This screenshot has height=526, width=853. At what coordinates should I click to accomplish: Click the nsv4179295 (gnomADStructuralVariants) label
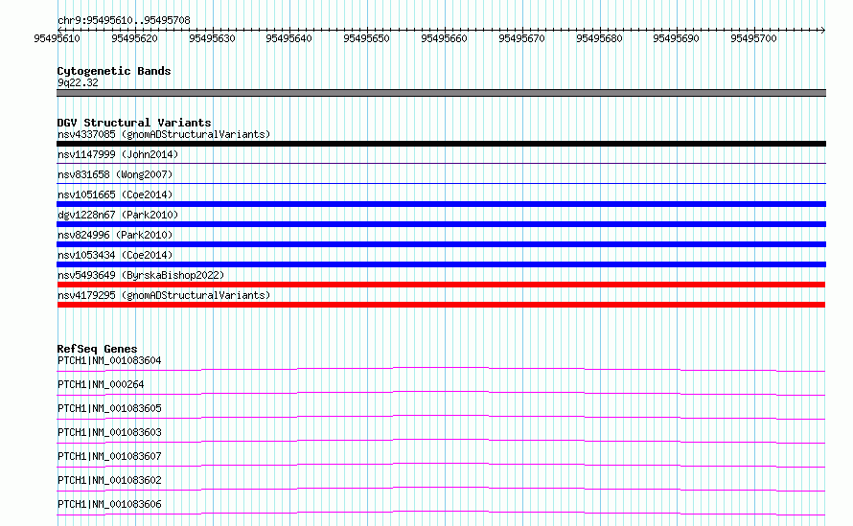164,295
